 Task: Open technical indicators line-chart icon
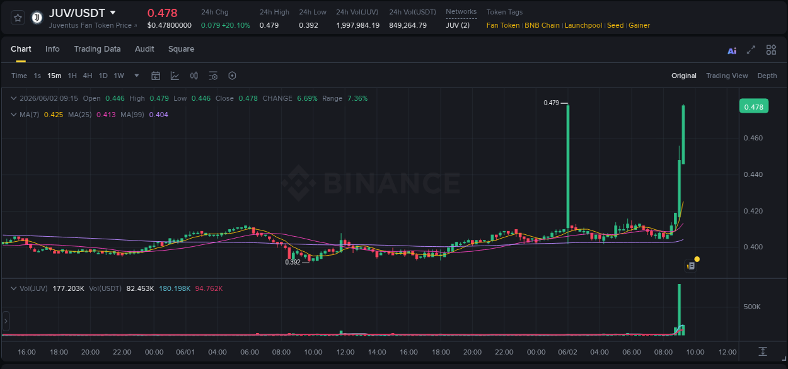coord(175,76)
